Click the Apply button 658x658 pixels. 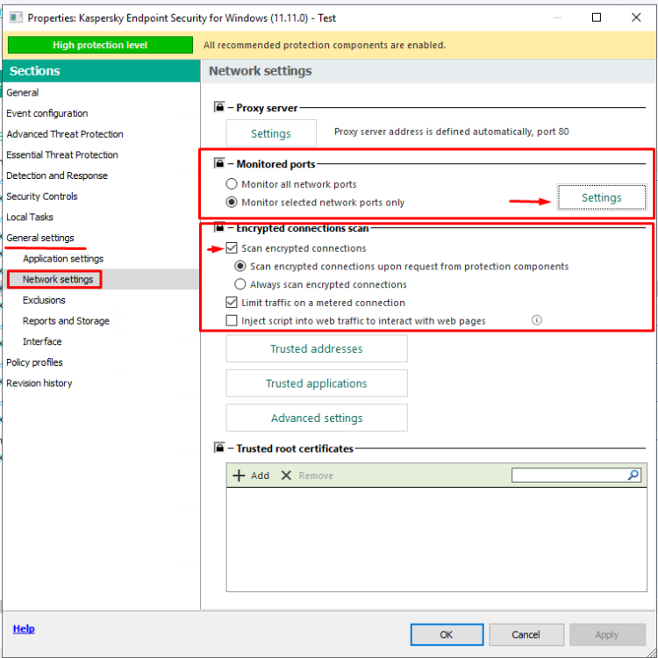(606, 634)
